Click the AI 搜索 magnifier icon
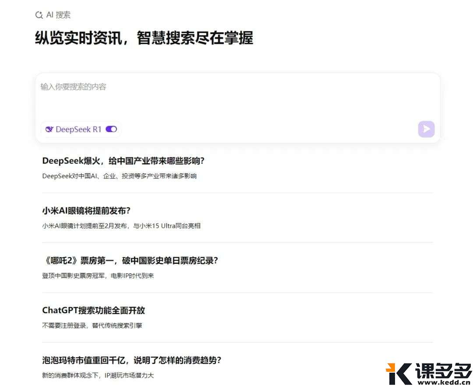The image size is (473, 388). pos(39,15)
